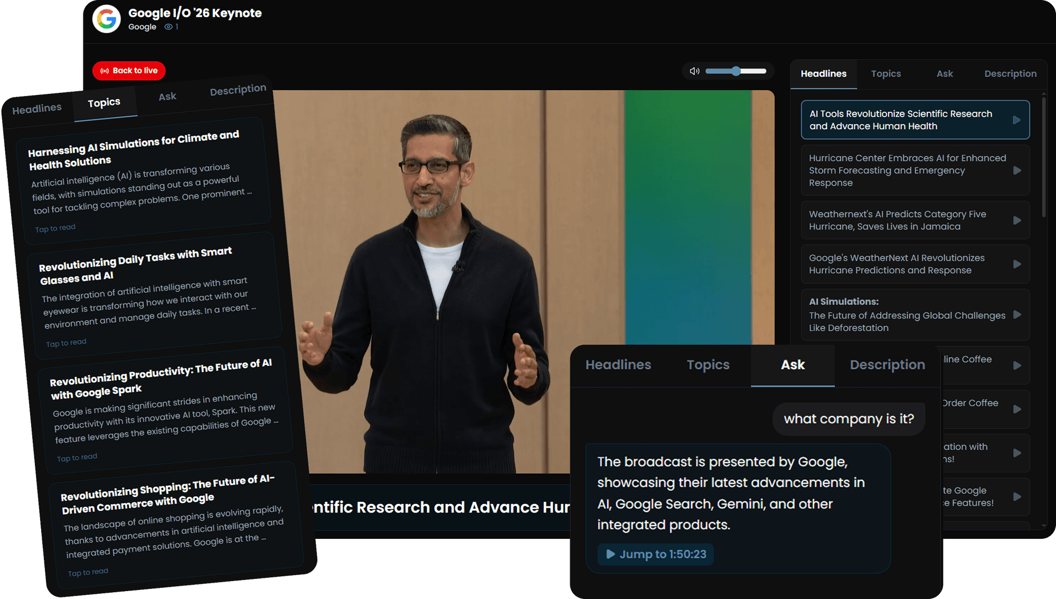Switch to Headlines tab in tilted Topics panel
This screenshot has width=1056, height=599.
point(37,109)
